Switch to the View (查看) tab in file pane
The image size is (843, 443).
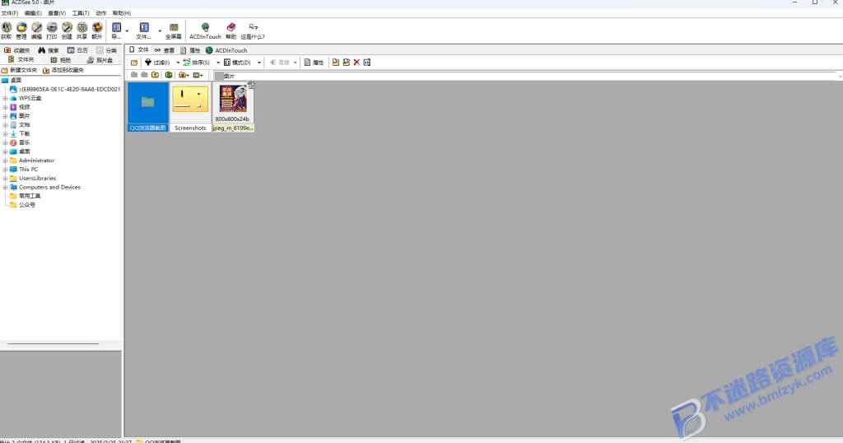165,50
